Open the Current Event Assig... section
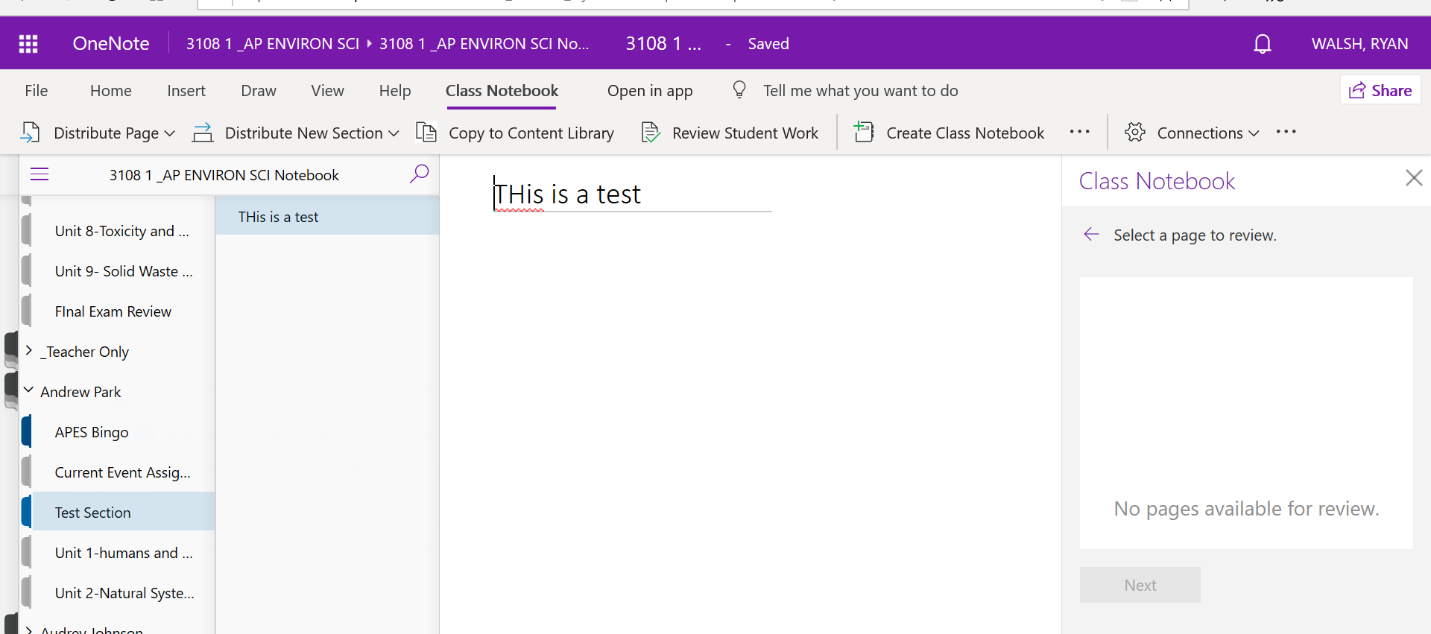 point(124,472)
